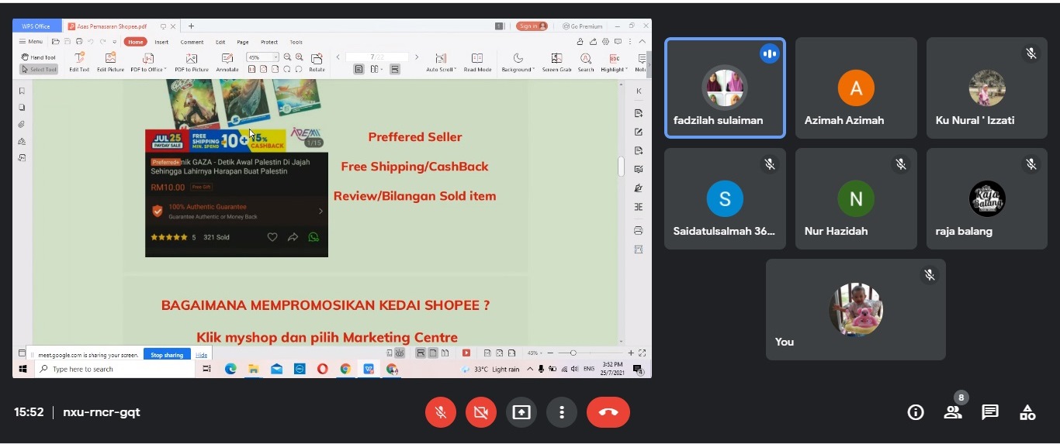Click the Screen Grab tool

point(556,62)
